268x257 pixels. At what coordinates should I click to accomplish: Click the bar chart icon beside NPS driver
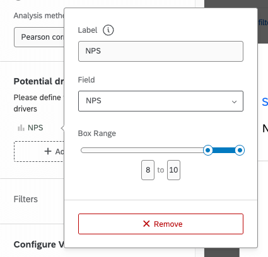click(x=21, y=128)
